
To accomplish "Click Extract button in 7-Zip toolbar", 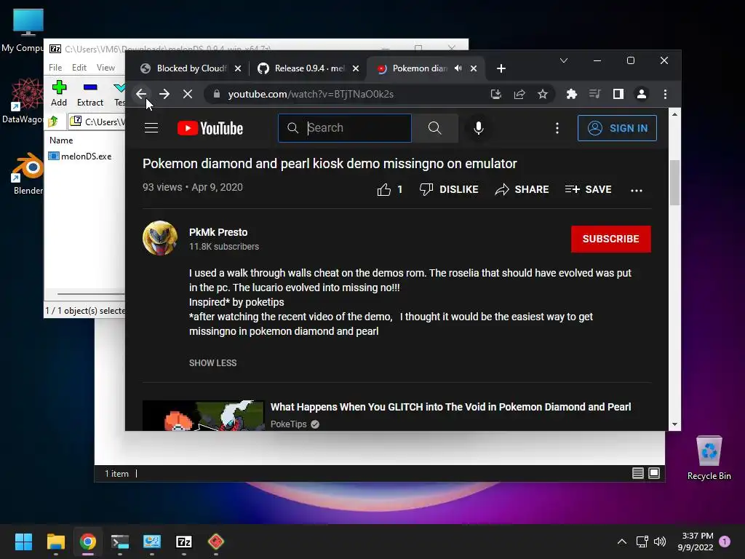I will pyautogui.click(x=89, y=93).
